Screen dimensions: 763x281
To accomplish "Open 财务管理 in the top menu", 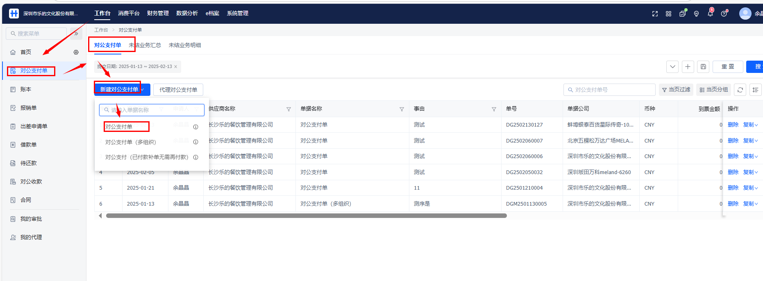I will (158, 13).
